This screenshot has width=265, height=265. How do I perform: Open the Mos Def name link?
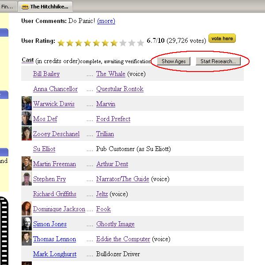click(45, 119)
